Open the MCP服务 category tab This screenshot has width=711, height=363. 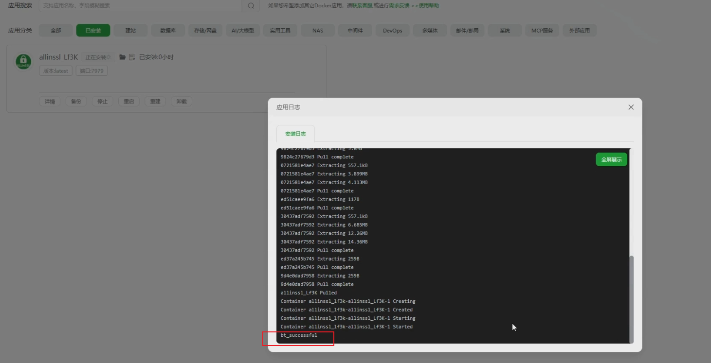[x=542, y=30]
